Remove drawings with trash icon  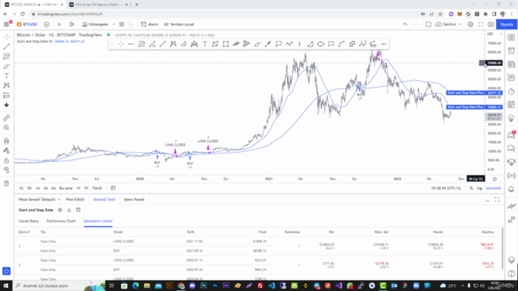pos(6,183)
